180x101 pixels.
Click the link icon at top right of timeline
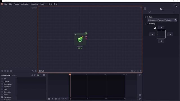[140, 75]
